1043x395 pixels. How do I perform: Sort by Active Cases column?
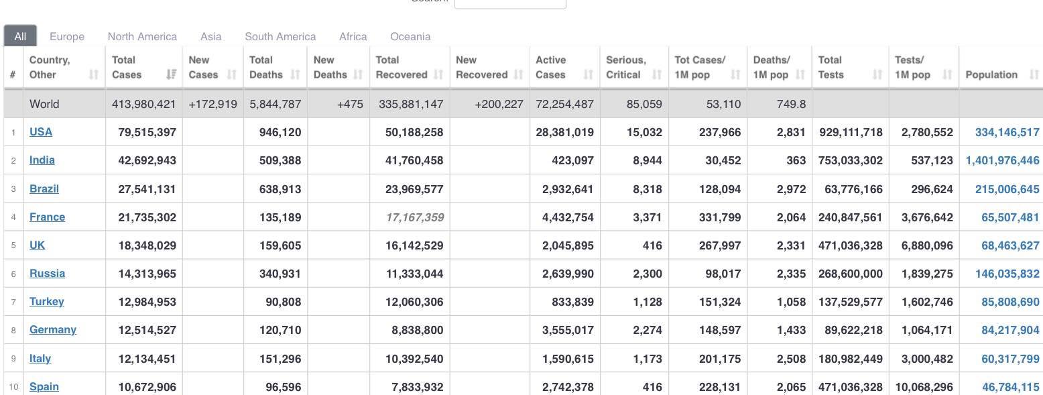pos(564,67)
